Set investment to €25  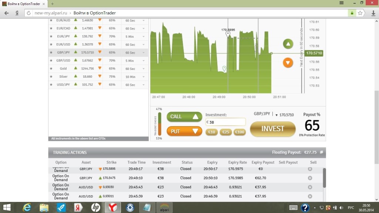[x=225, y=132]
